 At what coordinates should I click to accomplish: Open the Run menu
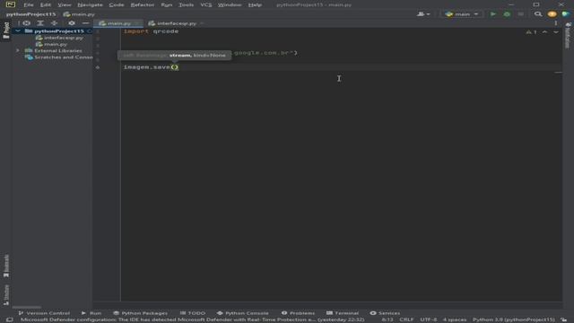click(x=167, y=4)
